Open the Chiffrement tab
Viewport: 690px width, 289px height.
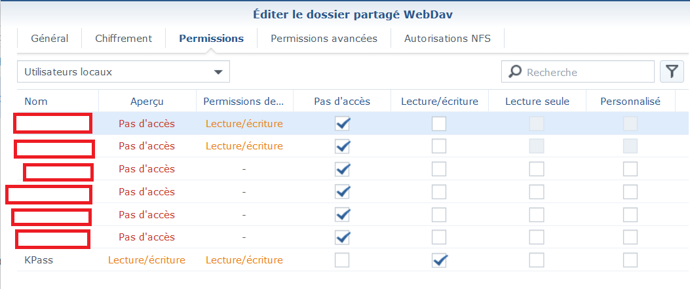(123, 39)
